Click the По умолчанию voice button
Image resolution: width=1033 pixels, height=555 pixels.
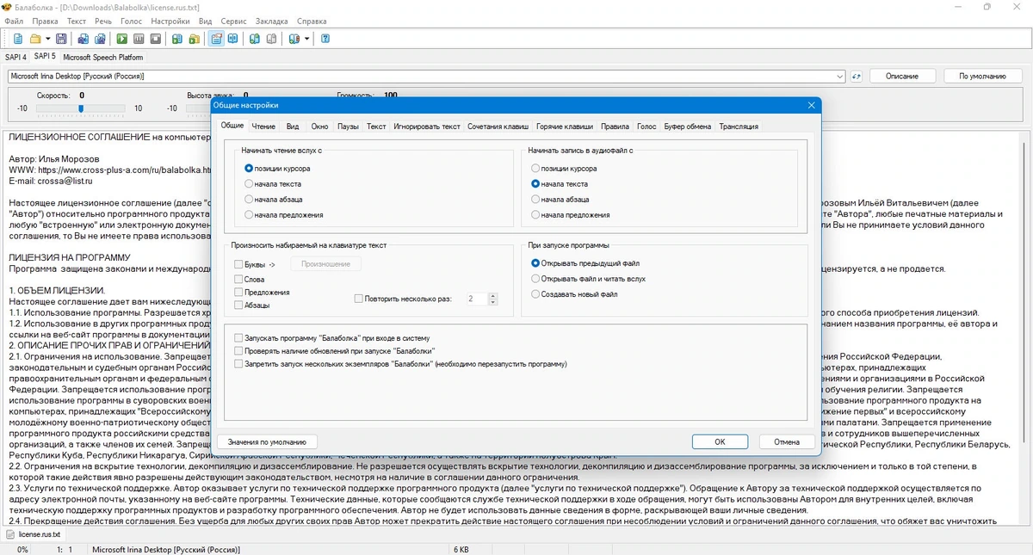pos(982,76)
